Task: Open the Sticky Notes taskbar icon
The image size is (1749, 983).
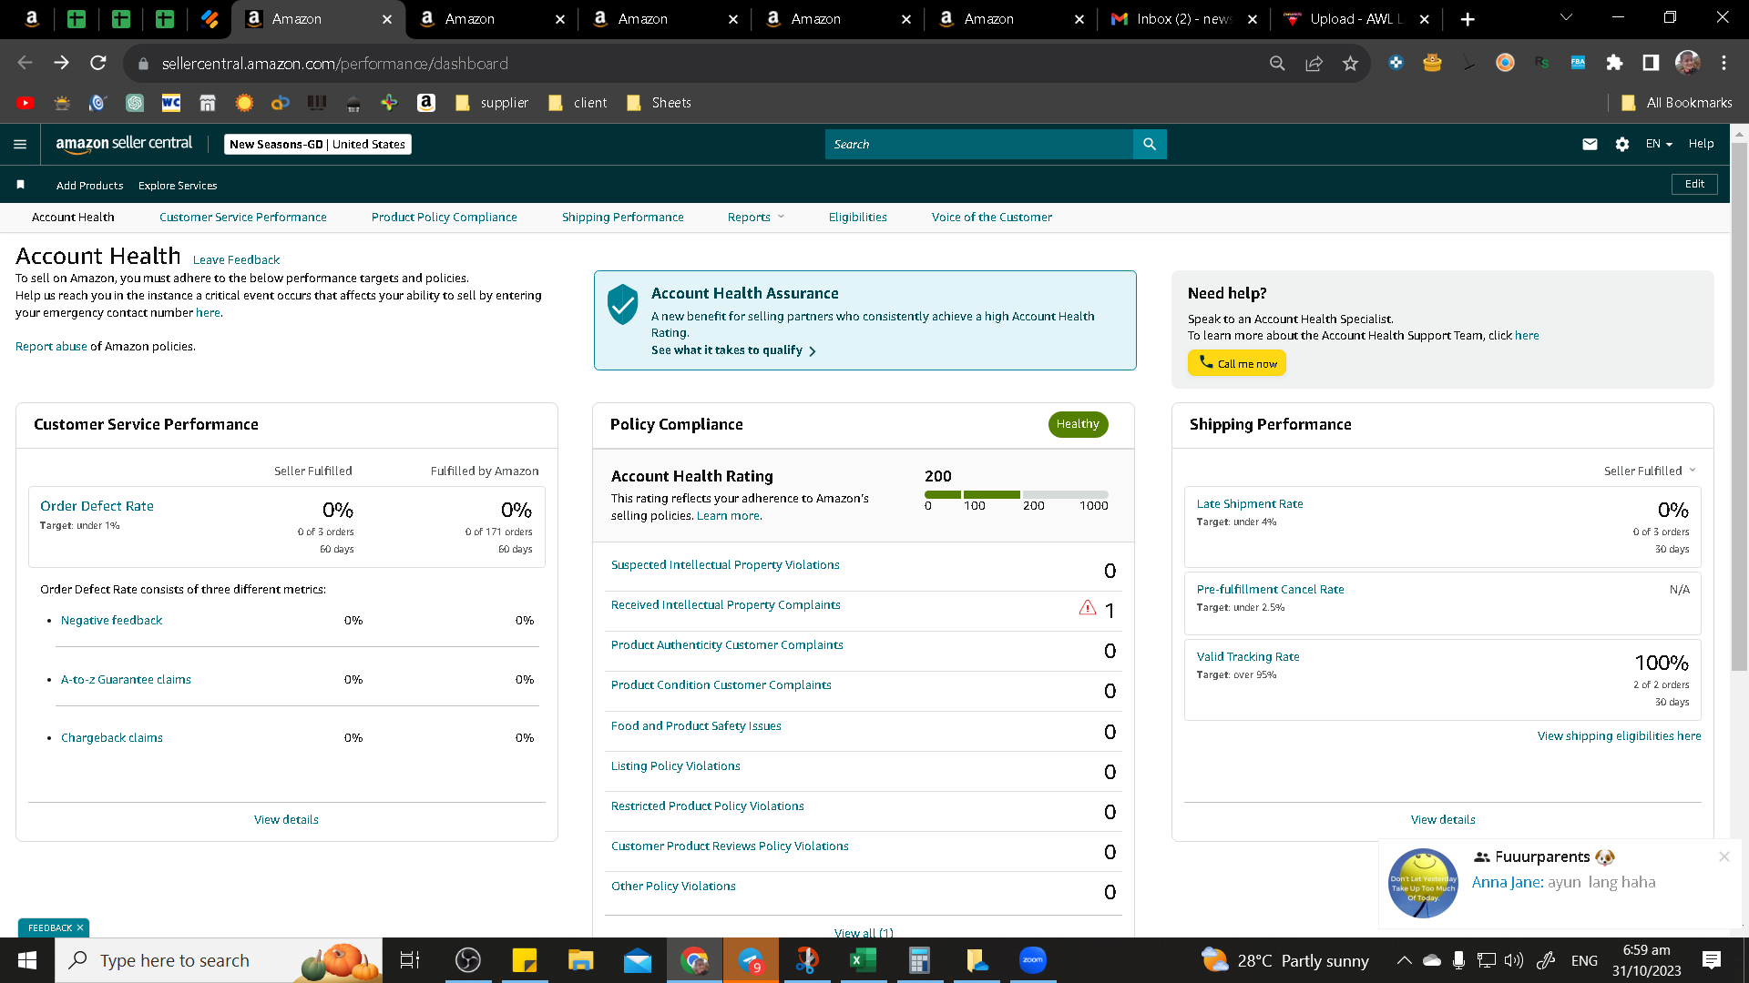Action: click(525, 960)
